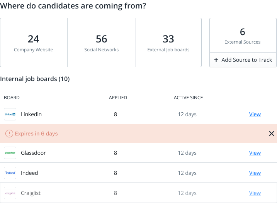Click the Internal job boards (10) heading

click(35, 79)
